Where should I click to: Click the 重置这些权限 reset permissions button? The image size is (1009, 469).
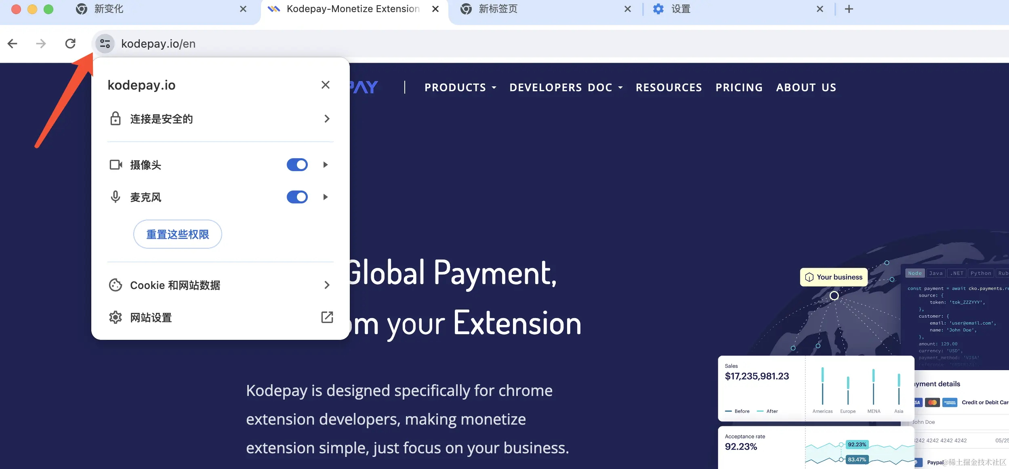tap(177, 234)
